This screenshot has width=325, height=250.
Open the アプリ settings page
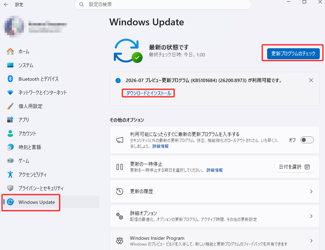[x=51, y=120]
